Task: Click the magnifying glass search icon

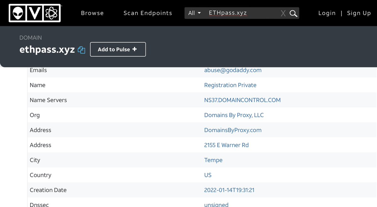Action: [293, 13]
